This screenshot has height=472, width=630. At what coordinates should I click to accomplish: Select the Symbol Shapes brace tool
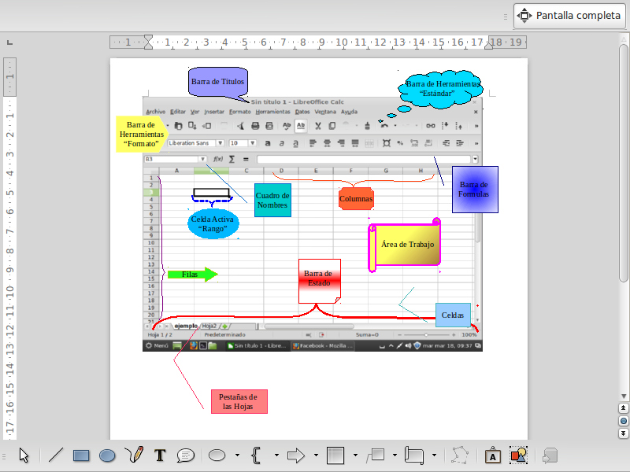[257, 455]
